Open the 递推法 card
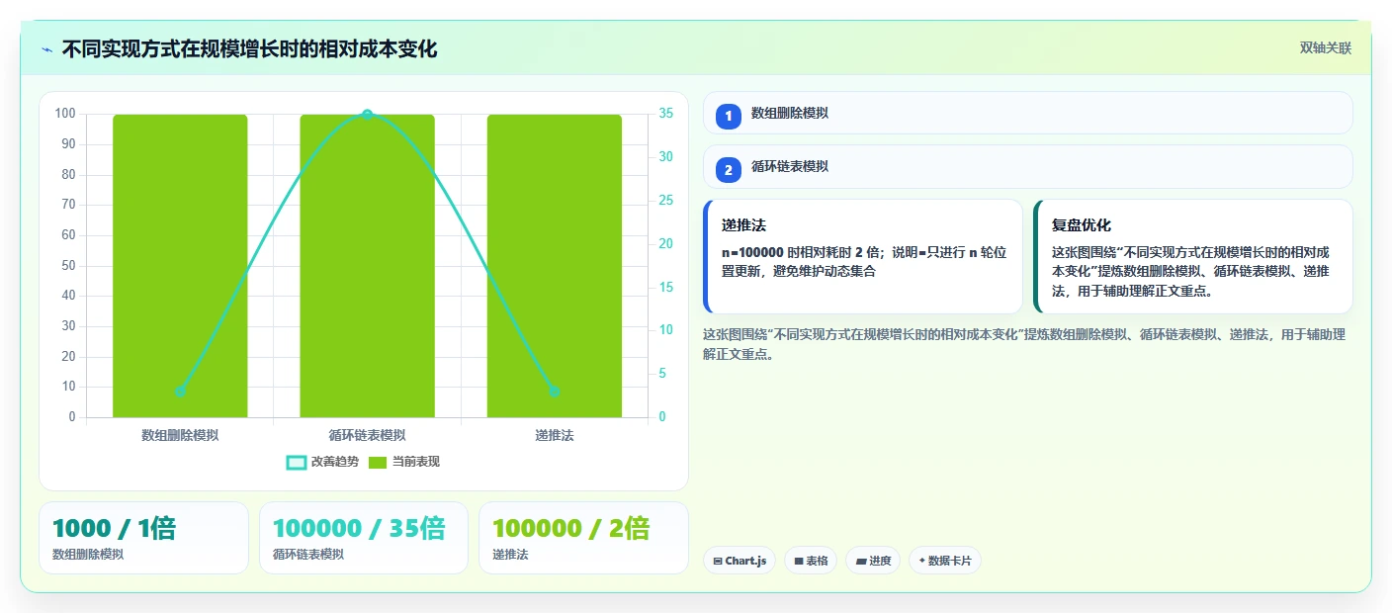The image size is (1392, 613). pyautogui.click(x=862, y=257)
